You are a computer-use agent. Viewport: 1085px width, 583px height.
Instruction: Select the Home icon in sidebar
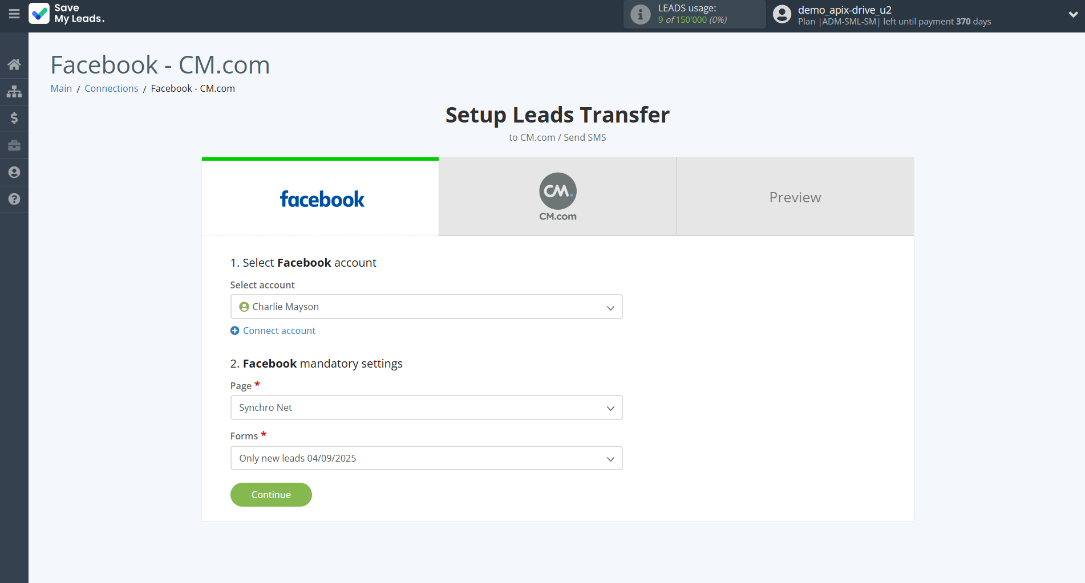(x=14, y=64)
